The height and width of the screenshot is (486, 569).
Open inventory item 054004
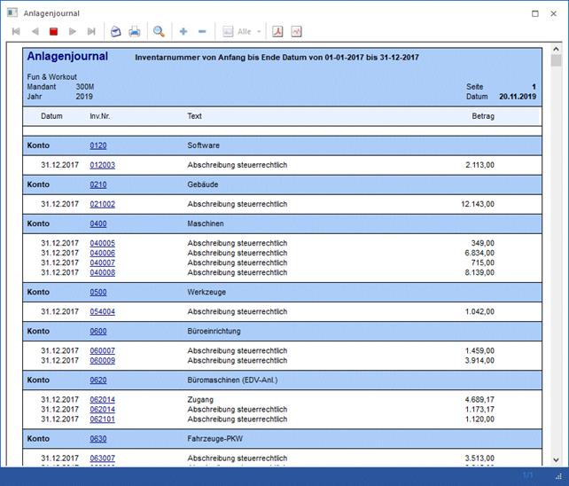(102, 311)
